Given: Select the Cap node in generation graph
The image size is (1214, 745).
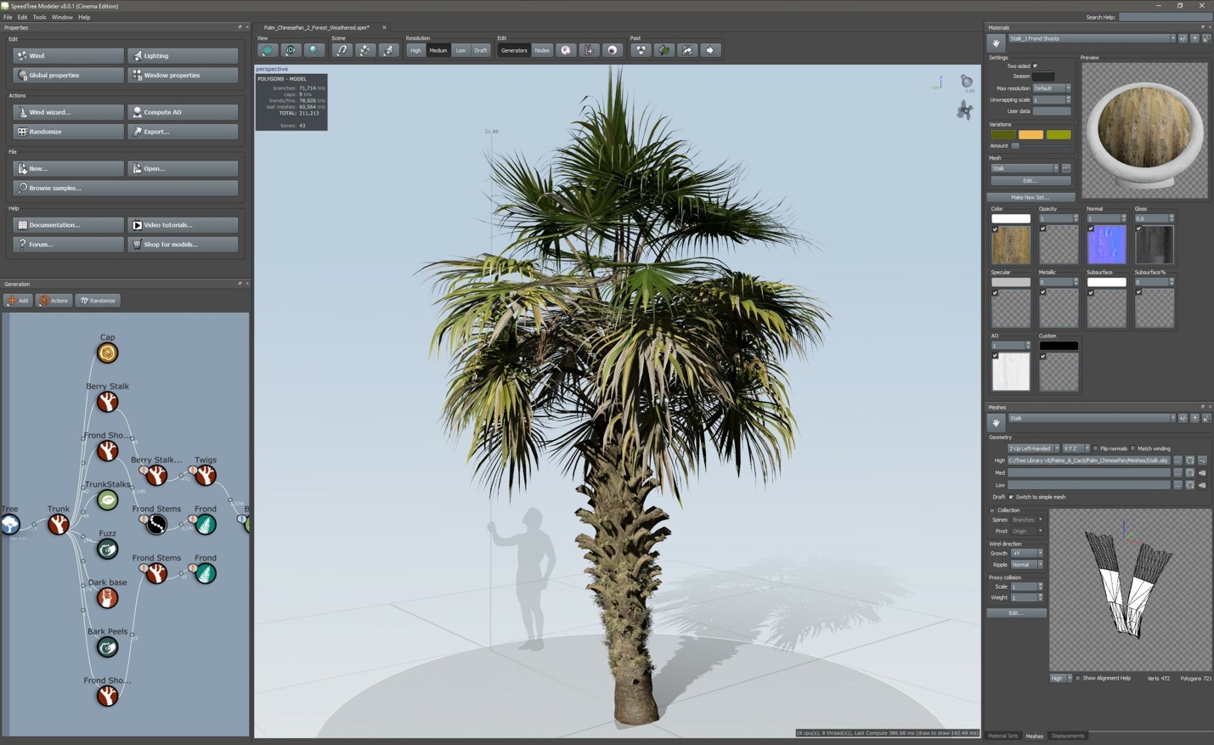Looking at the screenshot, I should (107, 353).
